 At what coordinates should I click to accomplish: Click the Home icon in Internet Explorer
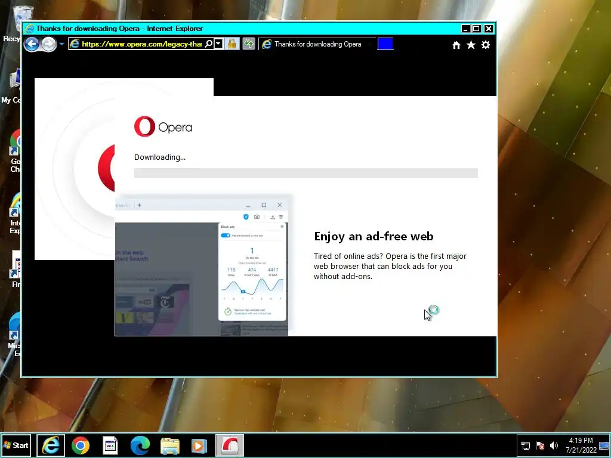[456, 45]
